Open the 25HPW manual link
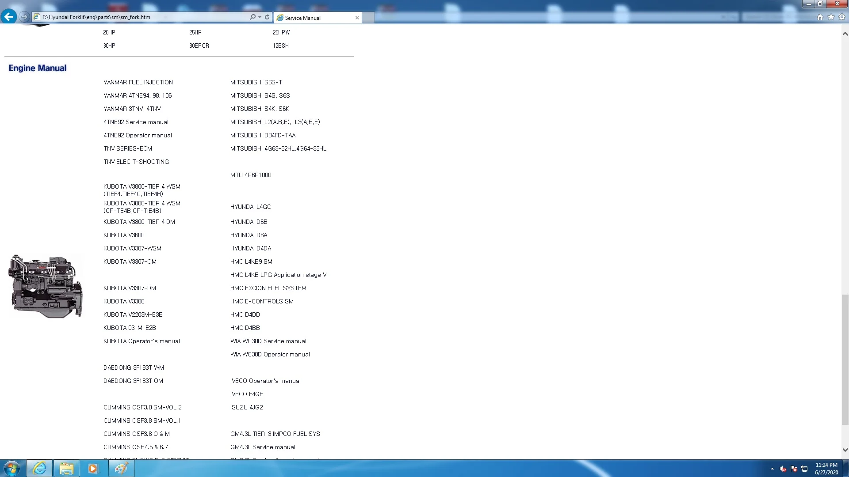 pos(281,33)
